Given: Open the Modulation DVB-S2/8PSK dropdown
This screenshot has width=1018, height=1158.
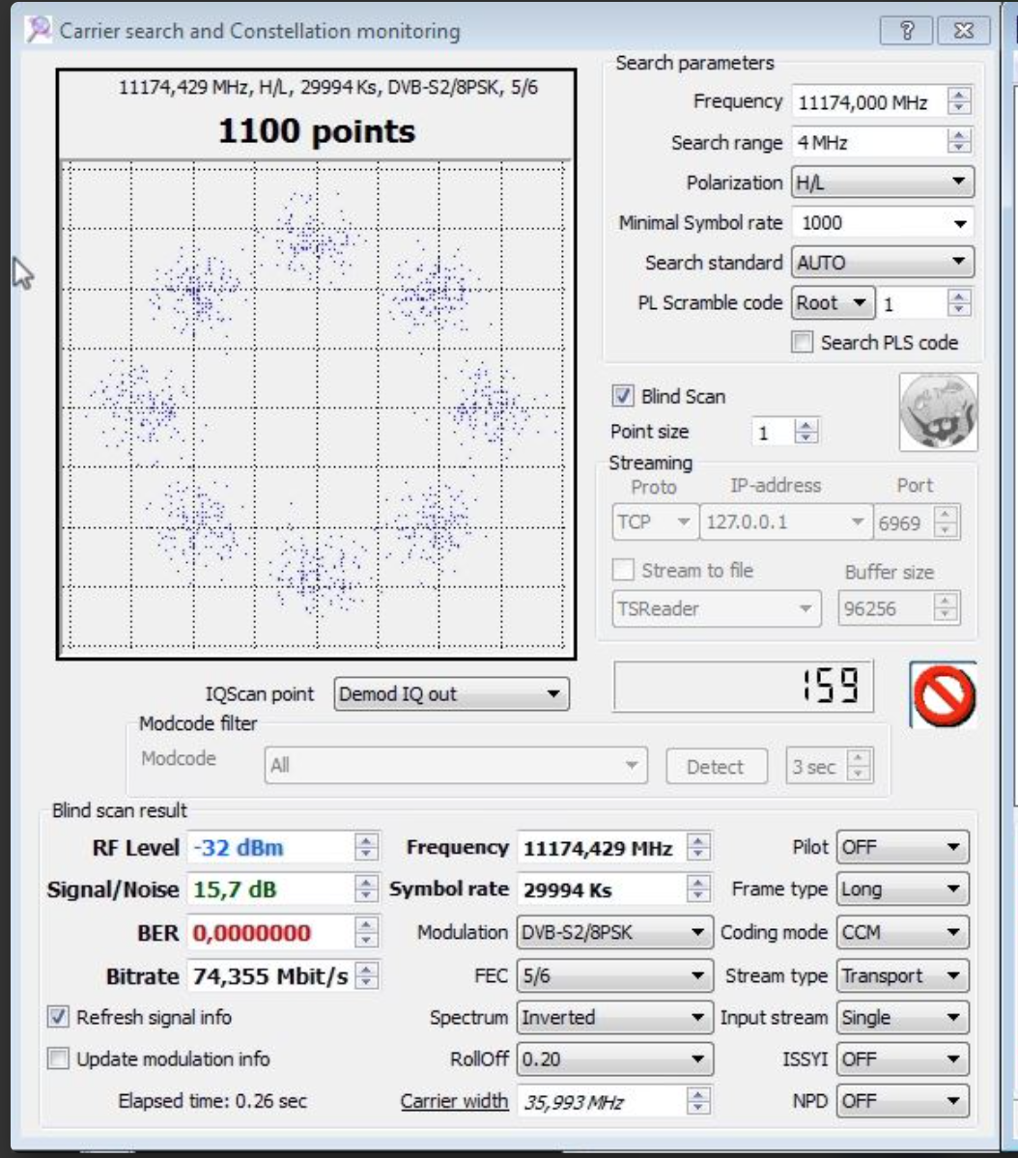Looking at the screenshot, I should pos(614,932).
